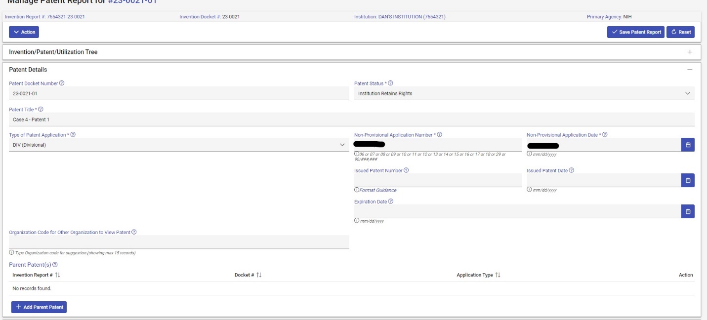The image size is (707, 320).
Task: Sort by Application Type column
Action: click(498, 275)
